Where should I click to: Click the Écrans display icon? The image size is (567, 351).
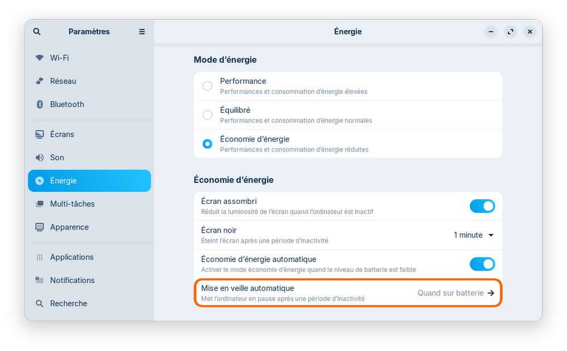40,134
